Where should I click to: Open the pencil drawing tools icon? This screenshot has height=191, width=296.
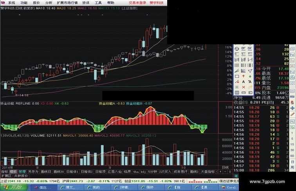tap(292, 114)
